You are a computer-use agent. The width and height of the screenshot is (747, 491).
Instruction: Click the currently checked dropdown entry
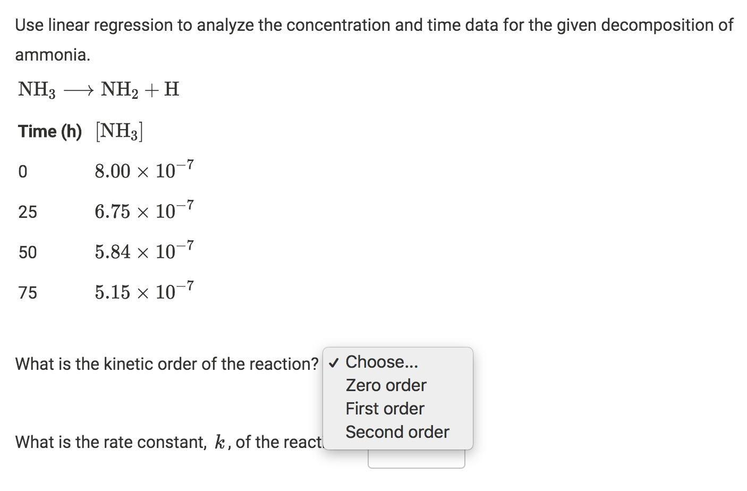point(381,362)
